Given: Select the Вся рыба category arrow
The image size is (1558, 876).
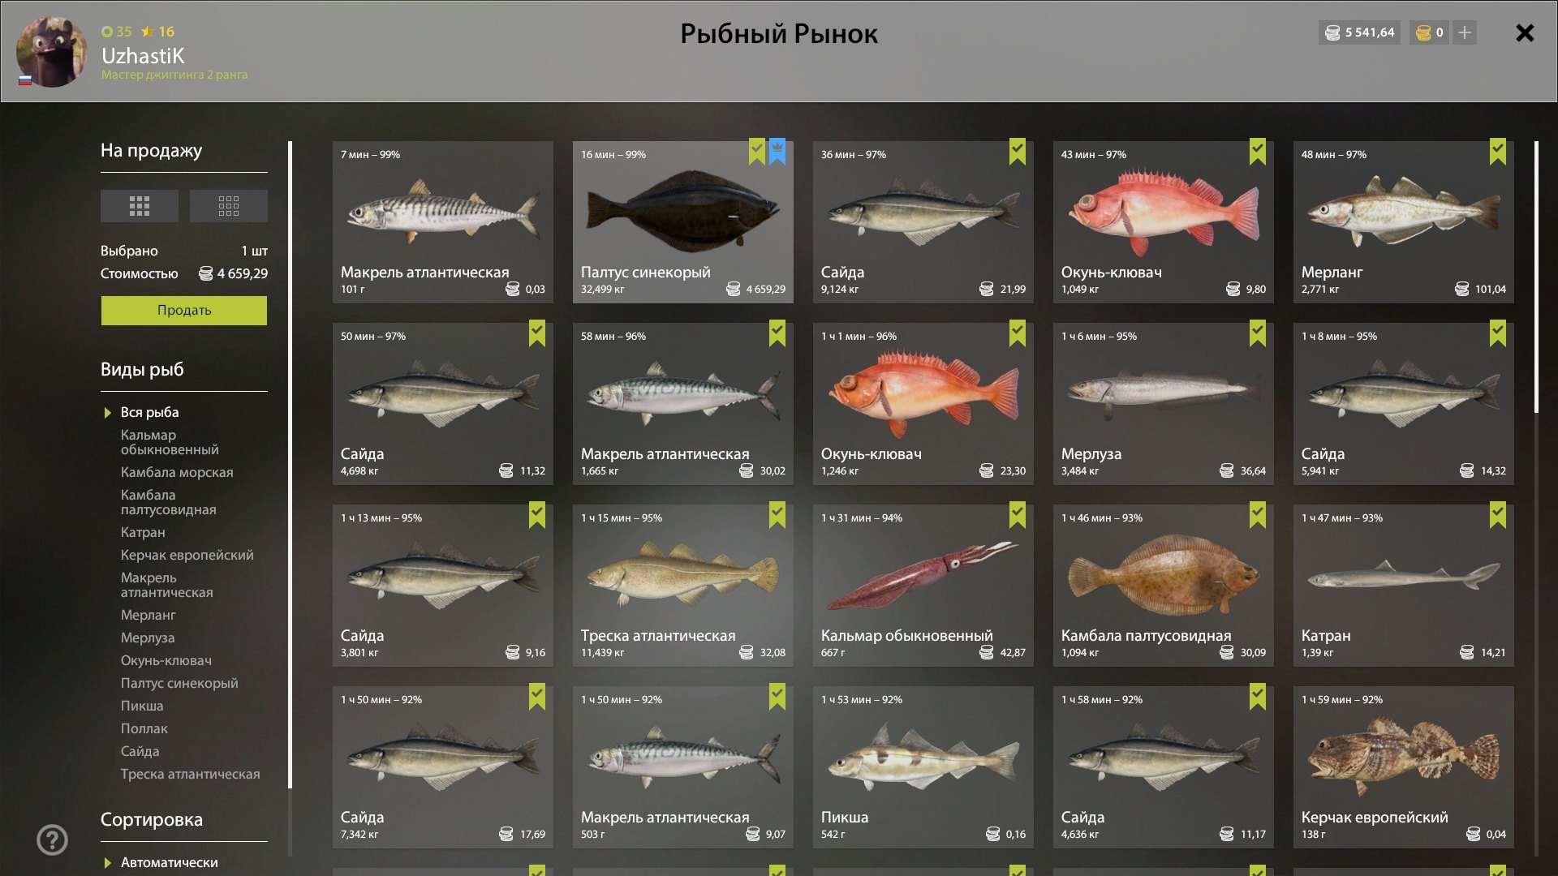Looking at the screenshot, I should point(107,413).
